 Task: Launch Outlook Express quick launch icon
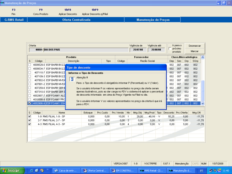tap(37, 171)
